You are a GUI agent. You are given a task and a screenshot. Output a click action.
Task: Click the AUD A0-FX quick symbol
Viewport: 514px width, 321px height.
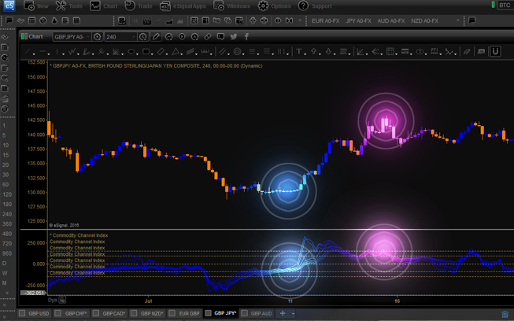click(391, 21)
